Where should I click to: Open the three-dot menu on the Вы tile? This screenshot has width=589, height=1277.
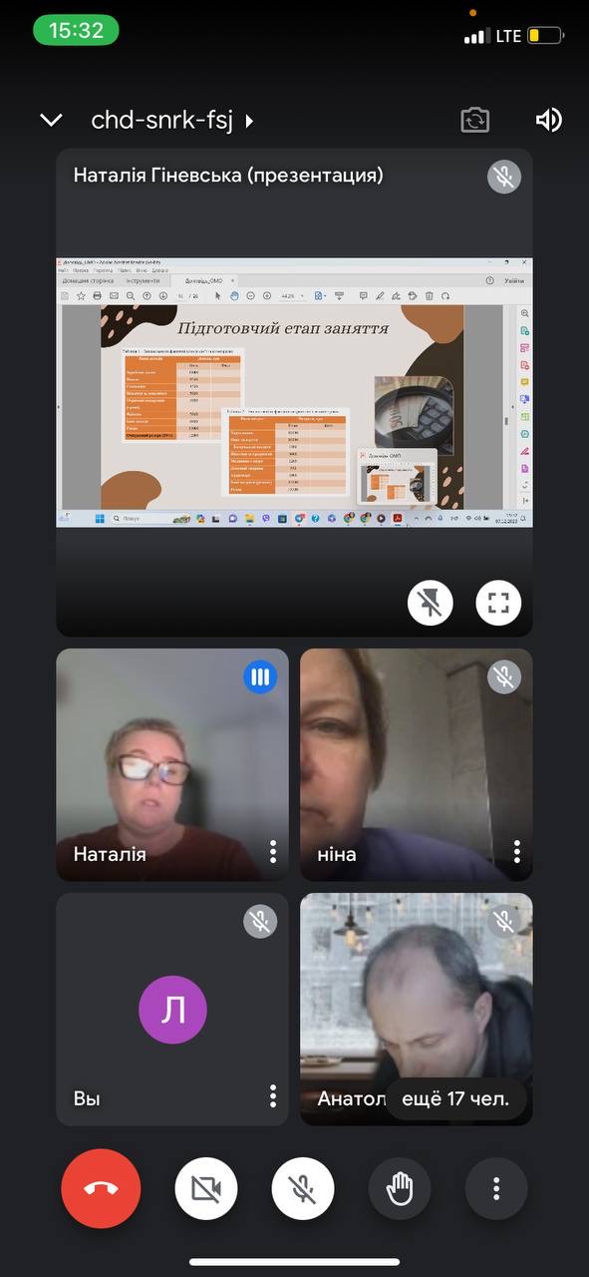273,1096
